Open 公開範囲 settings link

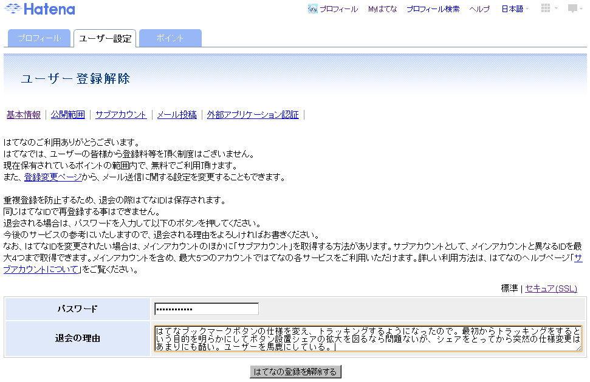tap(67, 115)
